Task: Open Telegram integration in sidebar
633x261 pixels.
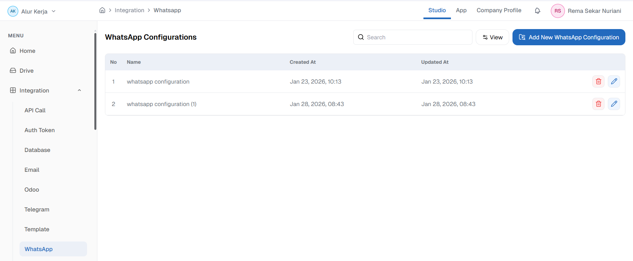Action: point(37,209)
